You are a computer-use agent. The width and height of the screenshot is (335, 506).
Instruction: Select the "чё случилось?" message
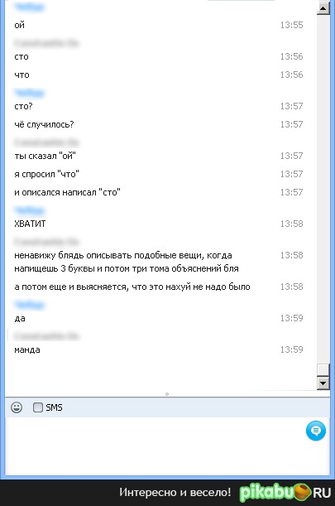pyautogui.click(x=44, y=124)
